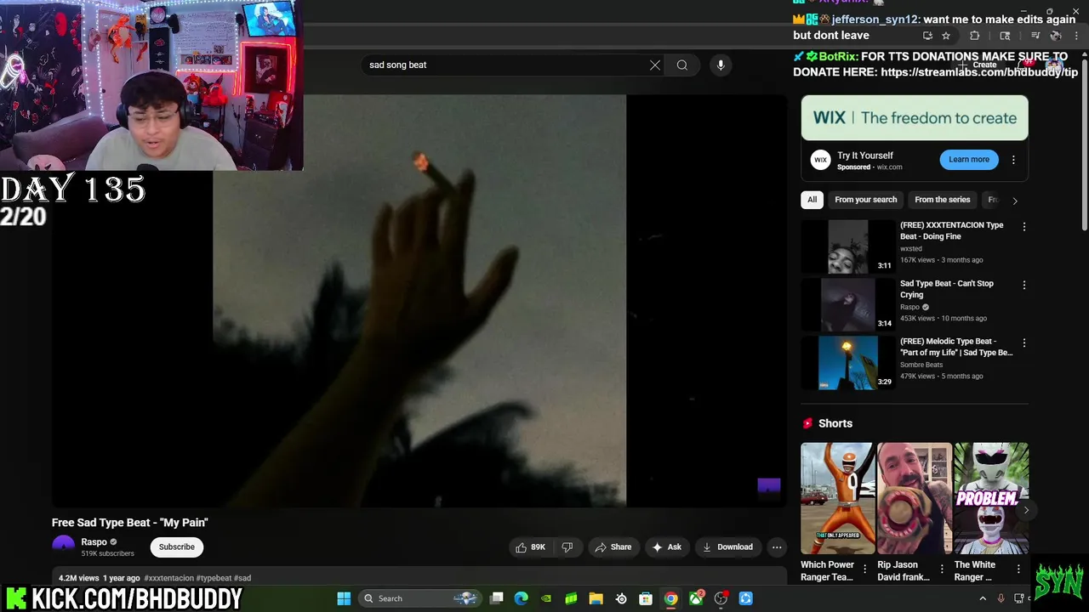
Task: Click the YouTube search magnifier button
Action: [x=682, y=65]
